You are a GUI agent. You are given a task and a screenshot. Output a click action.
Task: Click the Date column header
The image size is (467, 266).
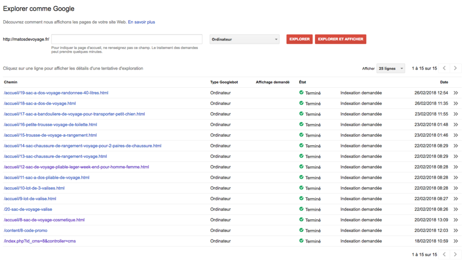coord(444,82)
